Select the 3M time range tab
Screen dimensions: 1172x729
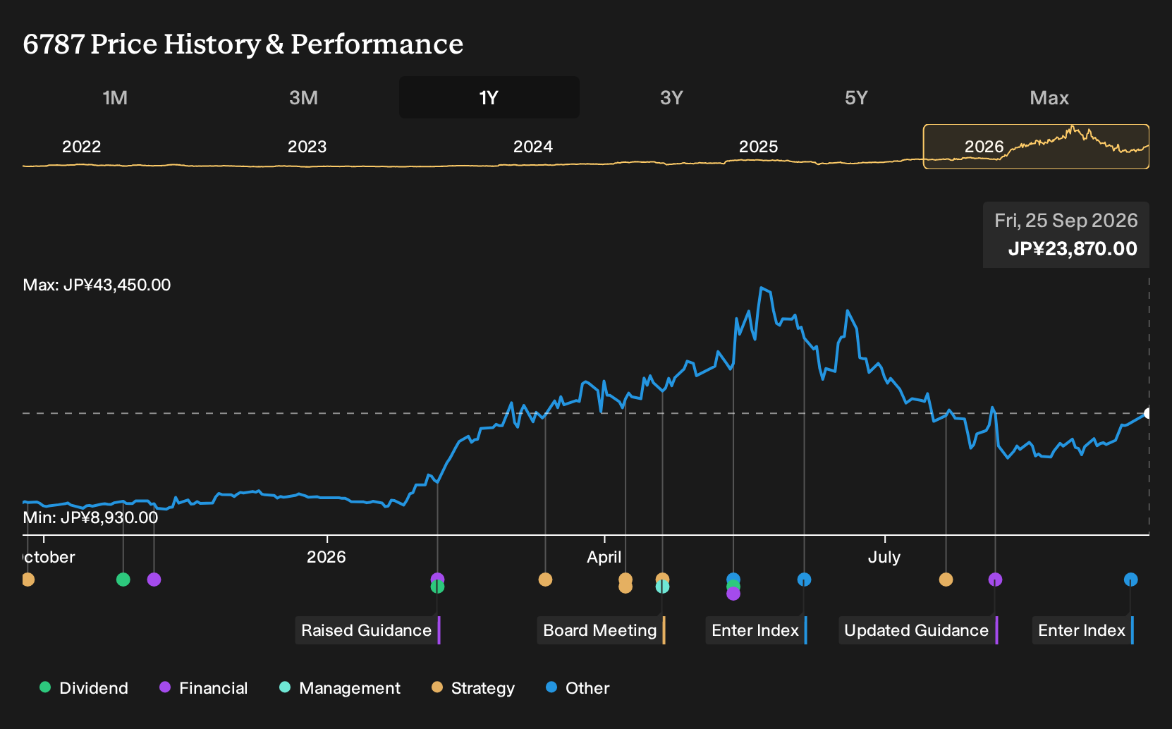click(303, 97)
